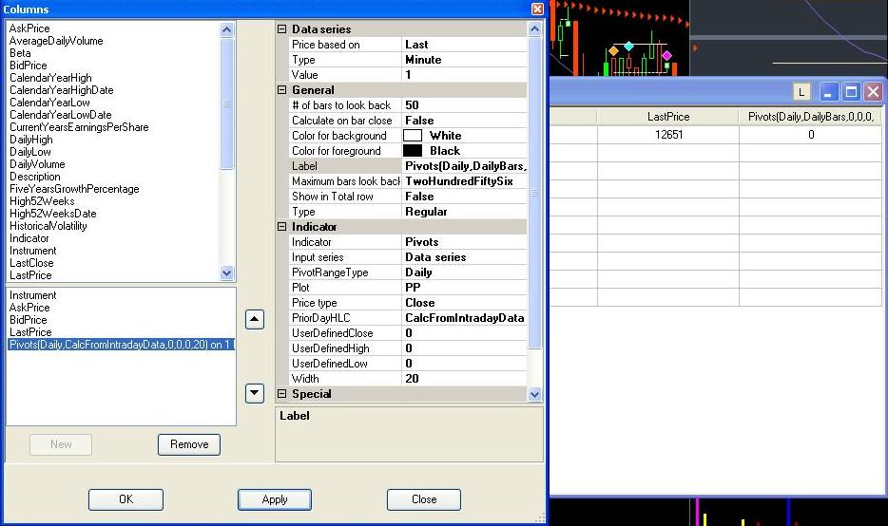This screenshot has height=526, width=888.
Task: Collapse the Data series section
Action: [282, 28]
